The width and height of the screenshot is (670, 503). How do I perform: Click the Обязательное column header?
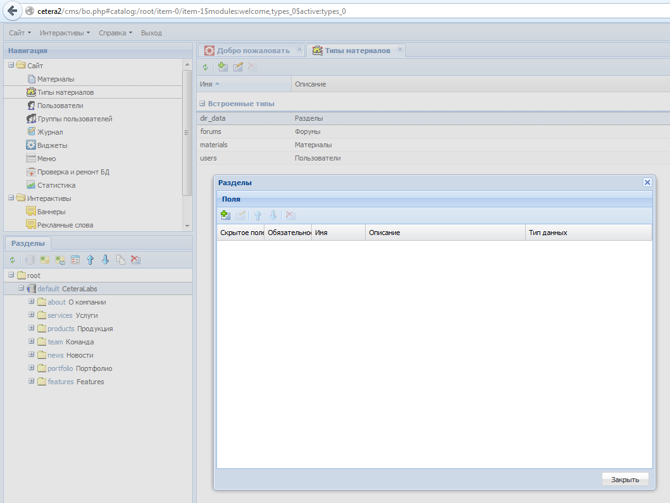coord(288,233)
